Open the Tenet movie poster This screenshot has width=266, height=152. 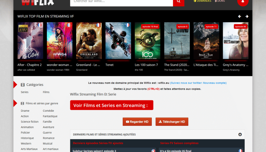point(118,41)
